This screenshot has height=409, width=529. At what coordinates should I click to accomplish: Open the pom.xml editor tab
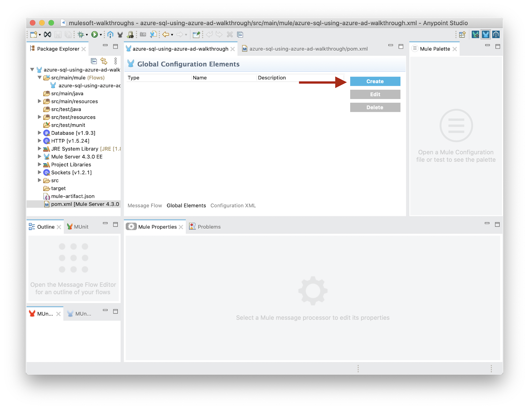pyautogui.click(x=308, y=49)
